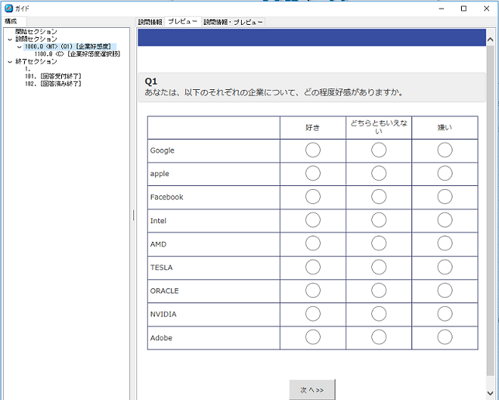The width and height of the screenshot is (499, 400).
Task: Select 好き for Google
Action: pyautogui.click(x=313, y=150)
